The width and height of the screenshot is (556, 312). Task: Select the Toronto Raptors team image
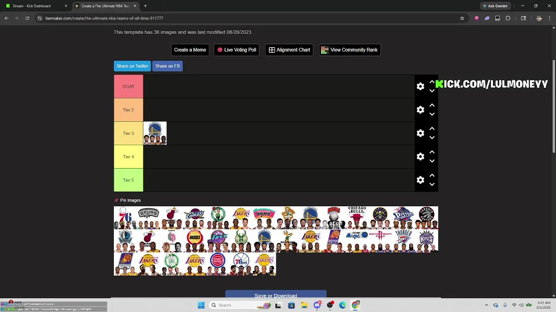point(427,218)
